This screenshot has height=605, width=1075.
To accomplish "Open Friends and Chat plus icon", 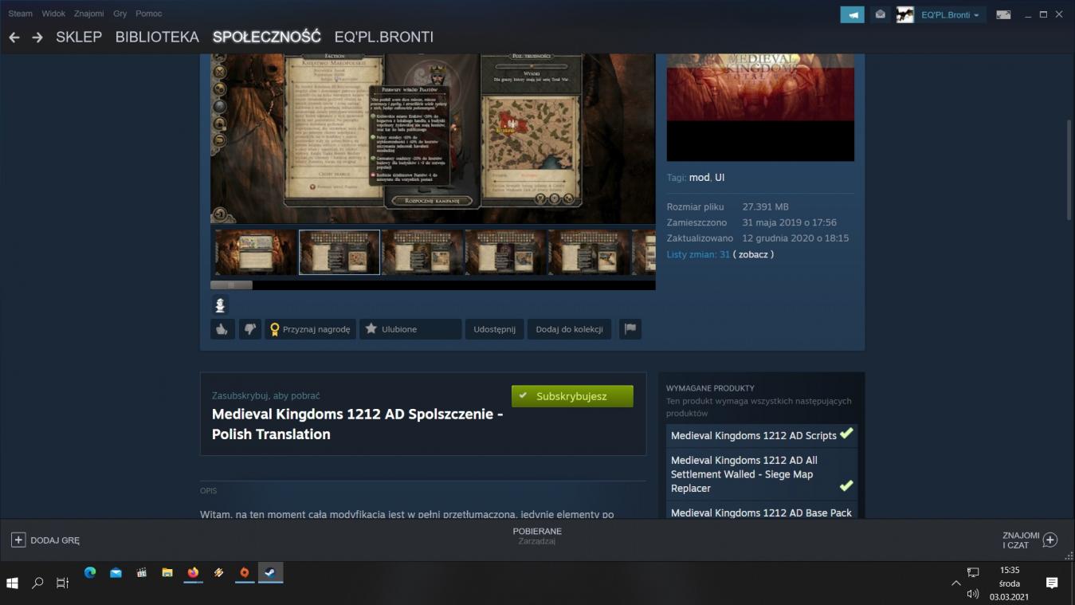I will (x=1050, y=540).
